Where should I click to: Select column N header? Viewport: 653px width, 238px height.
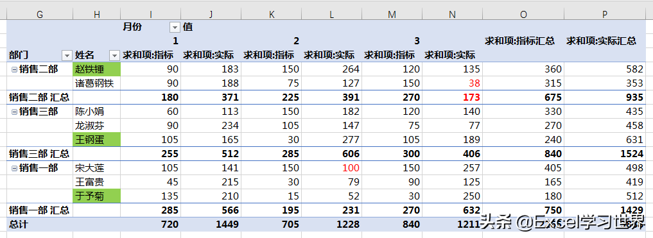(x=452, y=15)
